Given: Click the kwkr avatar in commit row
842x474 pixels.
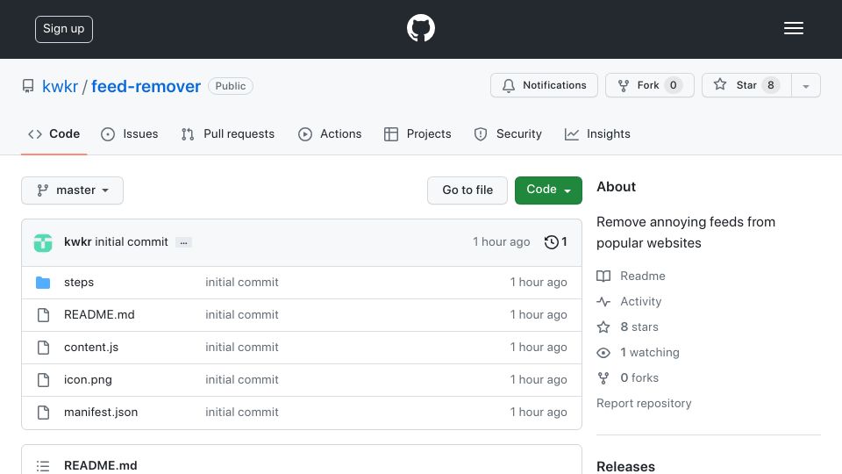Looking at the screenshot, I should (x=43, y=242).
